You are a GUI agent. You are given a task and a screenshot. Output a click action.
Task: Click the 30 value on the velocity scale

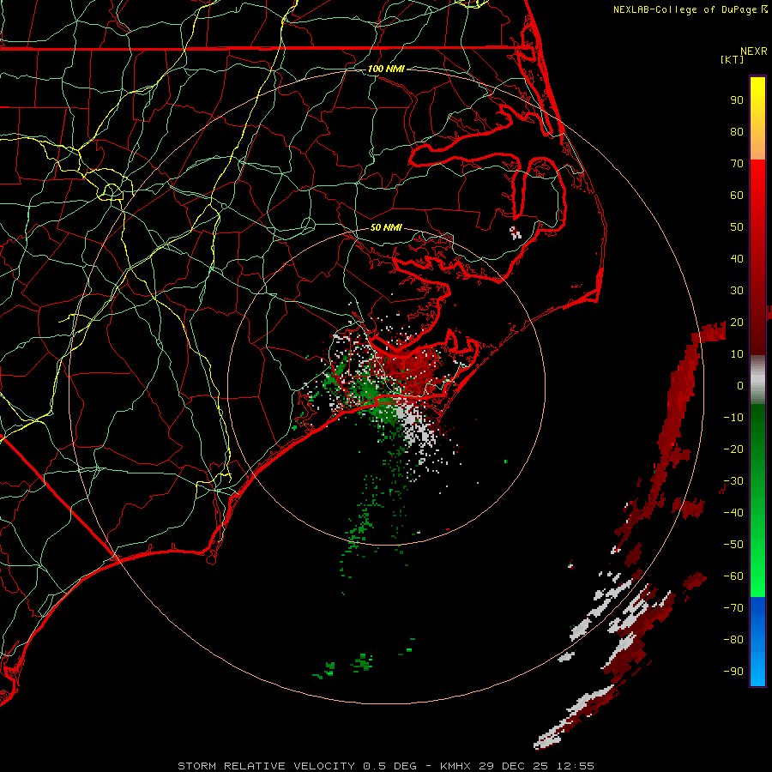pos(737,291)
